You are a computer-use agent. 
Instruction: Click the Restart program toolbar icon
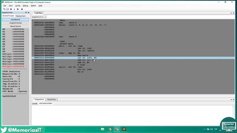click(x=18, y=9)
